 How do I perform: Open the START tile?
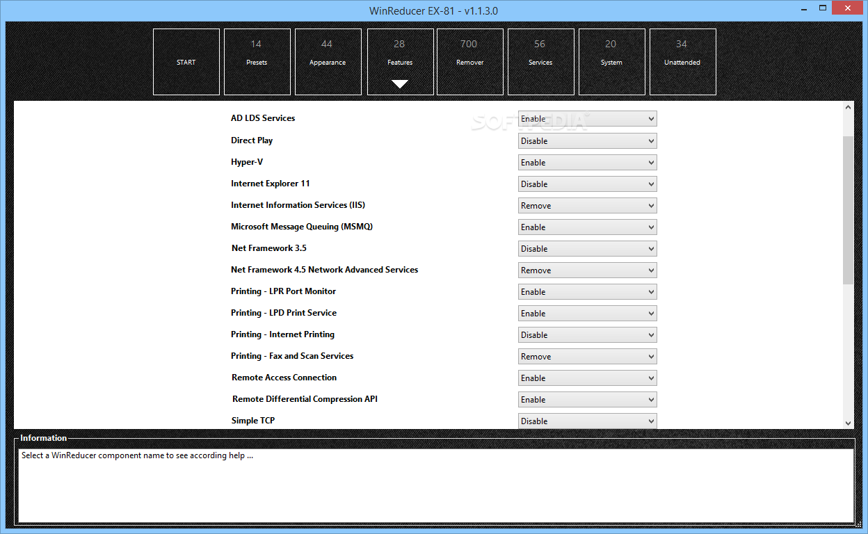click(186, 62)
